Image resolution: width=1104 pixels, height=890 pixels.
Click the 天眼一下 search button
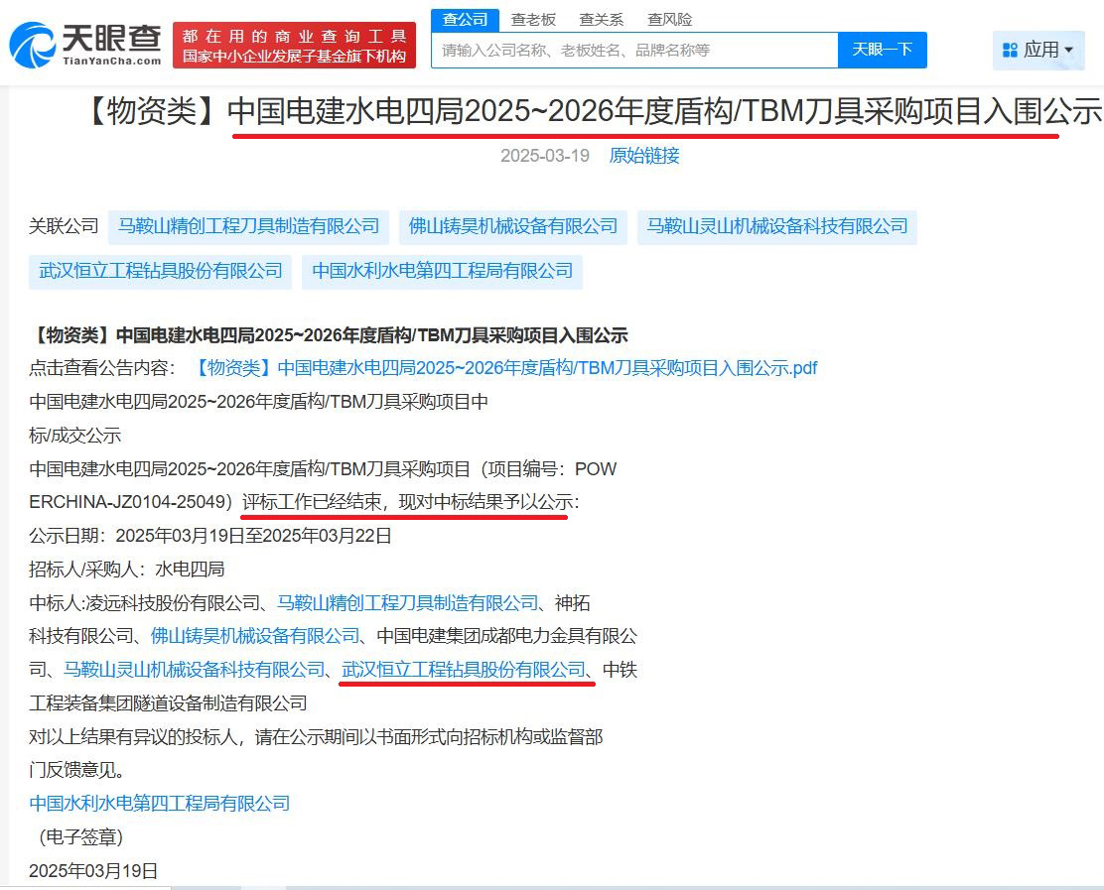pos(883,50)
